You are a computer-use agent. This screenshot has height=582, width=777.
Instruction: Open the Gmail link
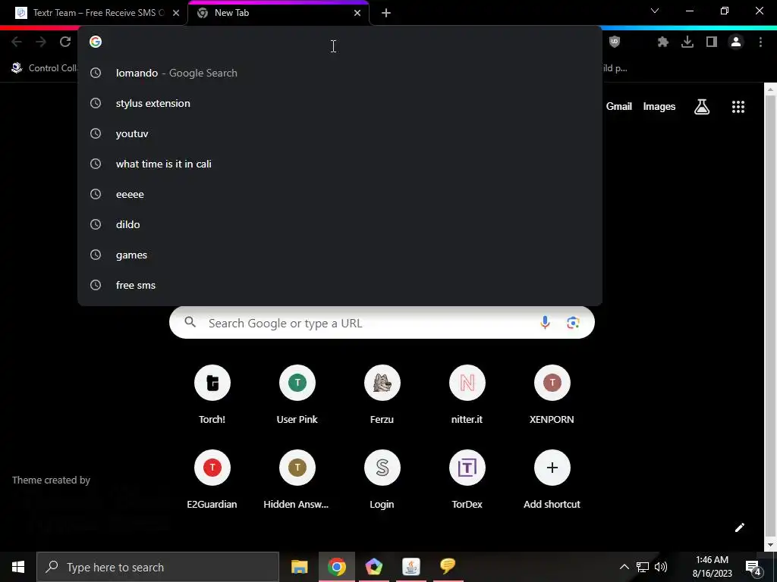(x=619, y=106)
